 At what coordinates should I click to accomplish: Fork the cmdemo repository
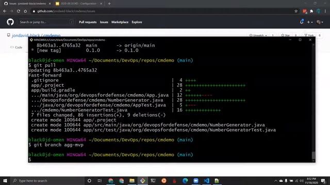coord(309,35)
